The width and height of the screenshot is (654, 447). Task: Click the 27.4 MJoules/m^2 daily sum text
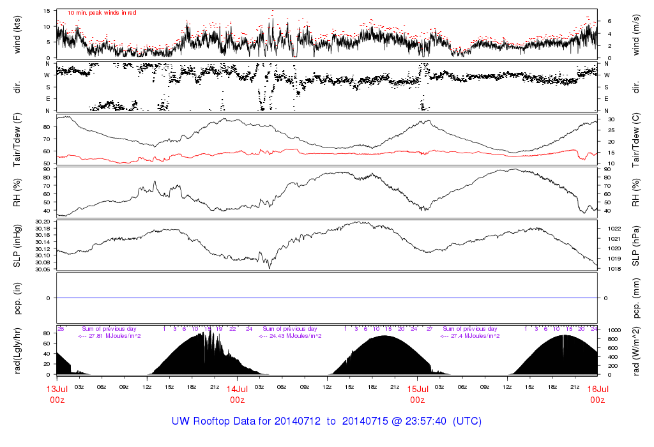point(469,336)
